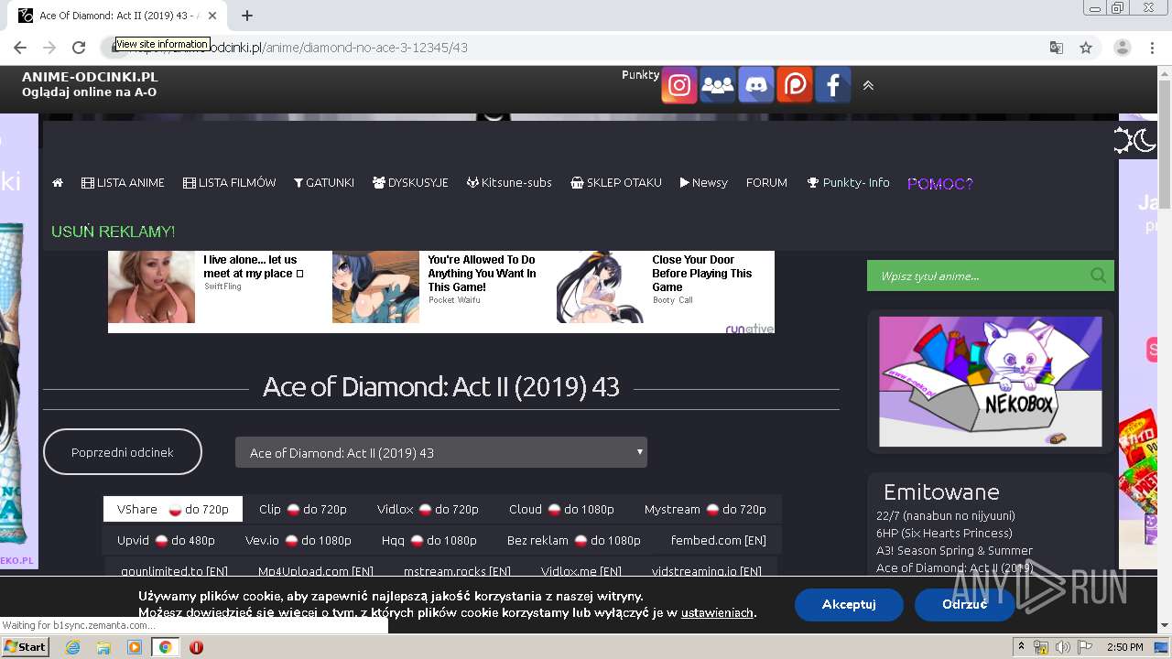Open the red Opera taskbar icon
1172x659 pixels.
[196, 647]
